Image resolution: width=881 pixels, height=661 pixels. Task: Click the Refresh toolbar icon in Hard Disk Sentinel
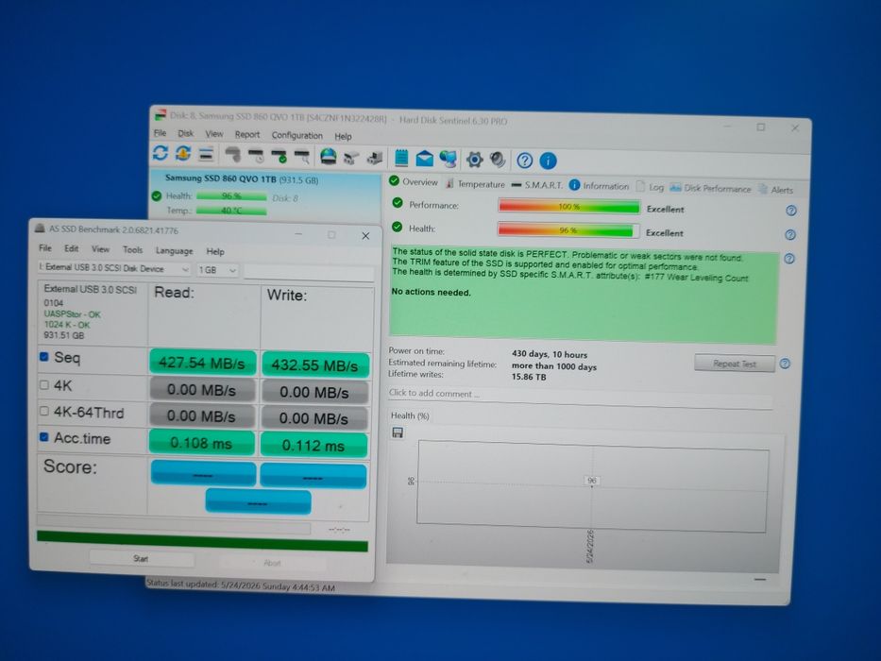[x=161, y=153]
